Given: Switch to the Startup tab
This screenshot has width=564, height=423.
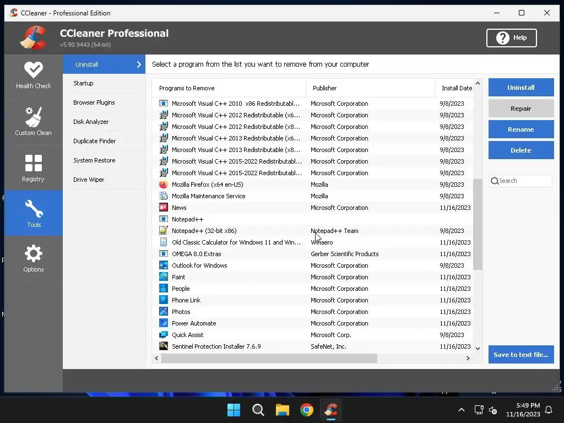Looking at the screenshot, I should point(104,83).
